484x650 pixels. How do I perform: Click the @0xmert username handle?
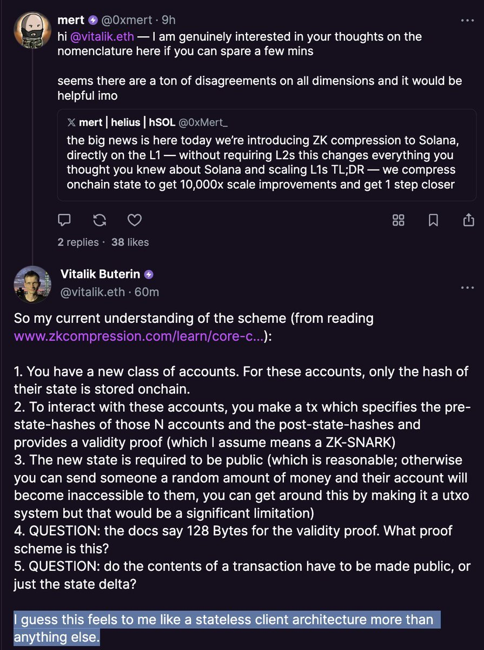coord(128,19)
